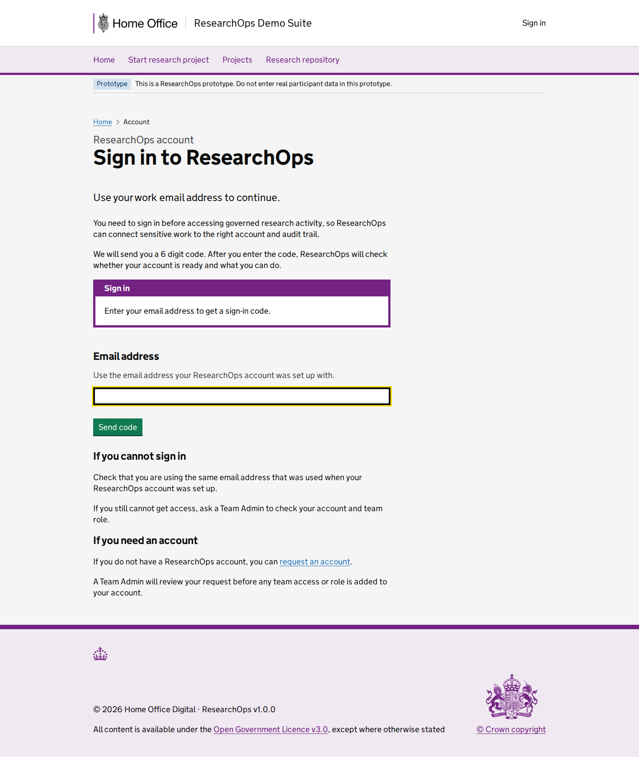
Task: Click the Account breadcrumb text
Action: (136, 122)
